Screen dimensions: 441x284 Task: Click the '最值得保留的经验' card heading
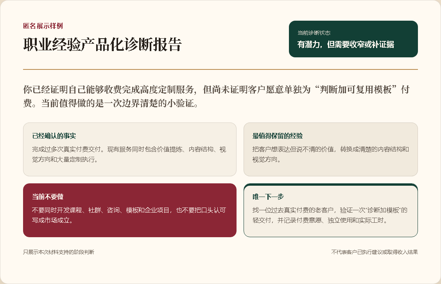click(277, 136)
